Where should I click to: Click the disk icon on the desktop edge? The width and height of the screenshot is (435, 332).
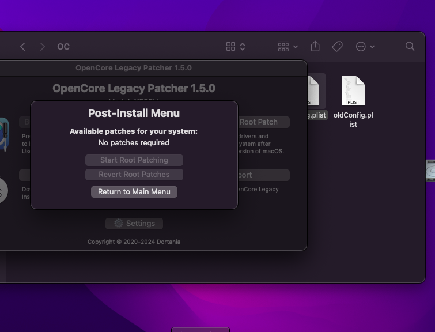point(430,171)
